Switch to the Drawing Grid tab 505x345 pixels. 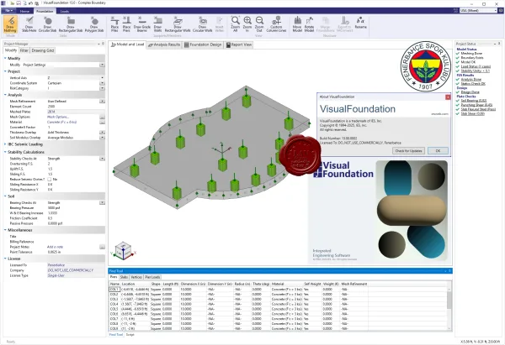(x=43, y=50)
